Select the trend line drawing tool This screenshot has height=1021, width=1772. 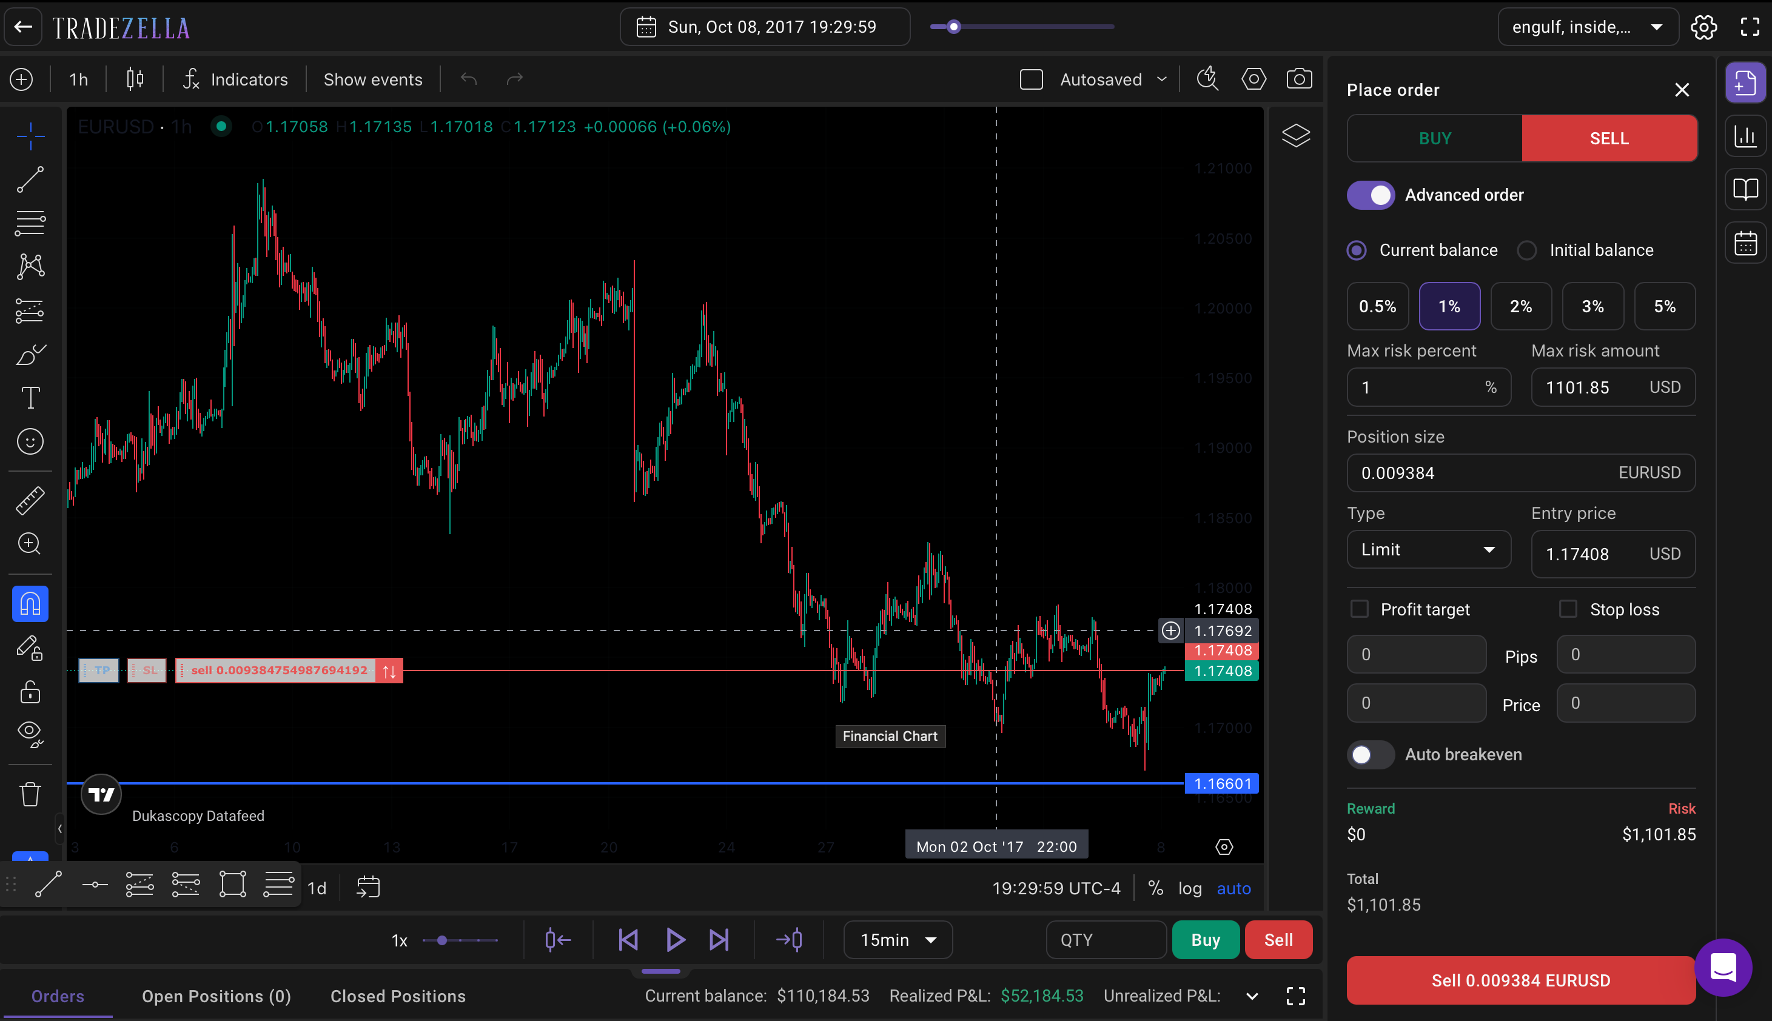[x=30, y=179]
